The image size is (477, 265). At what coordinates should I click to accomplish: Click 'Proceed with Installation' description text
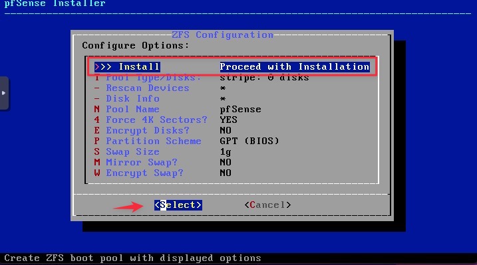(x=295, y=67)
